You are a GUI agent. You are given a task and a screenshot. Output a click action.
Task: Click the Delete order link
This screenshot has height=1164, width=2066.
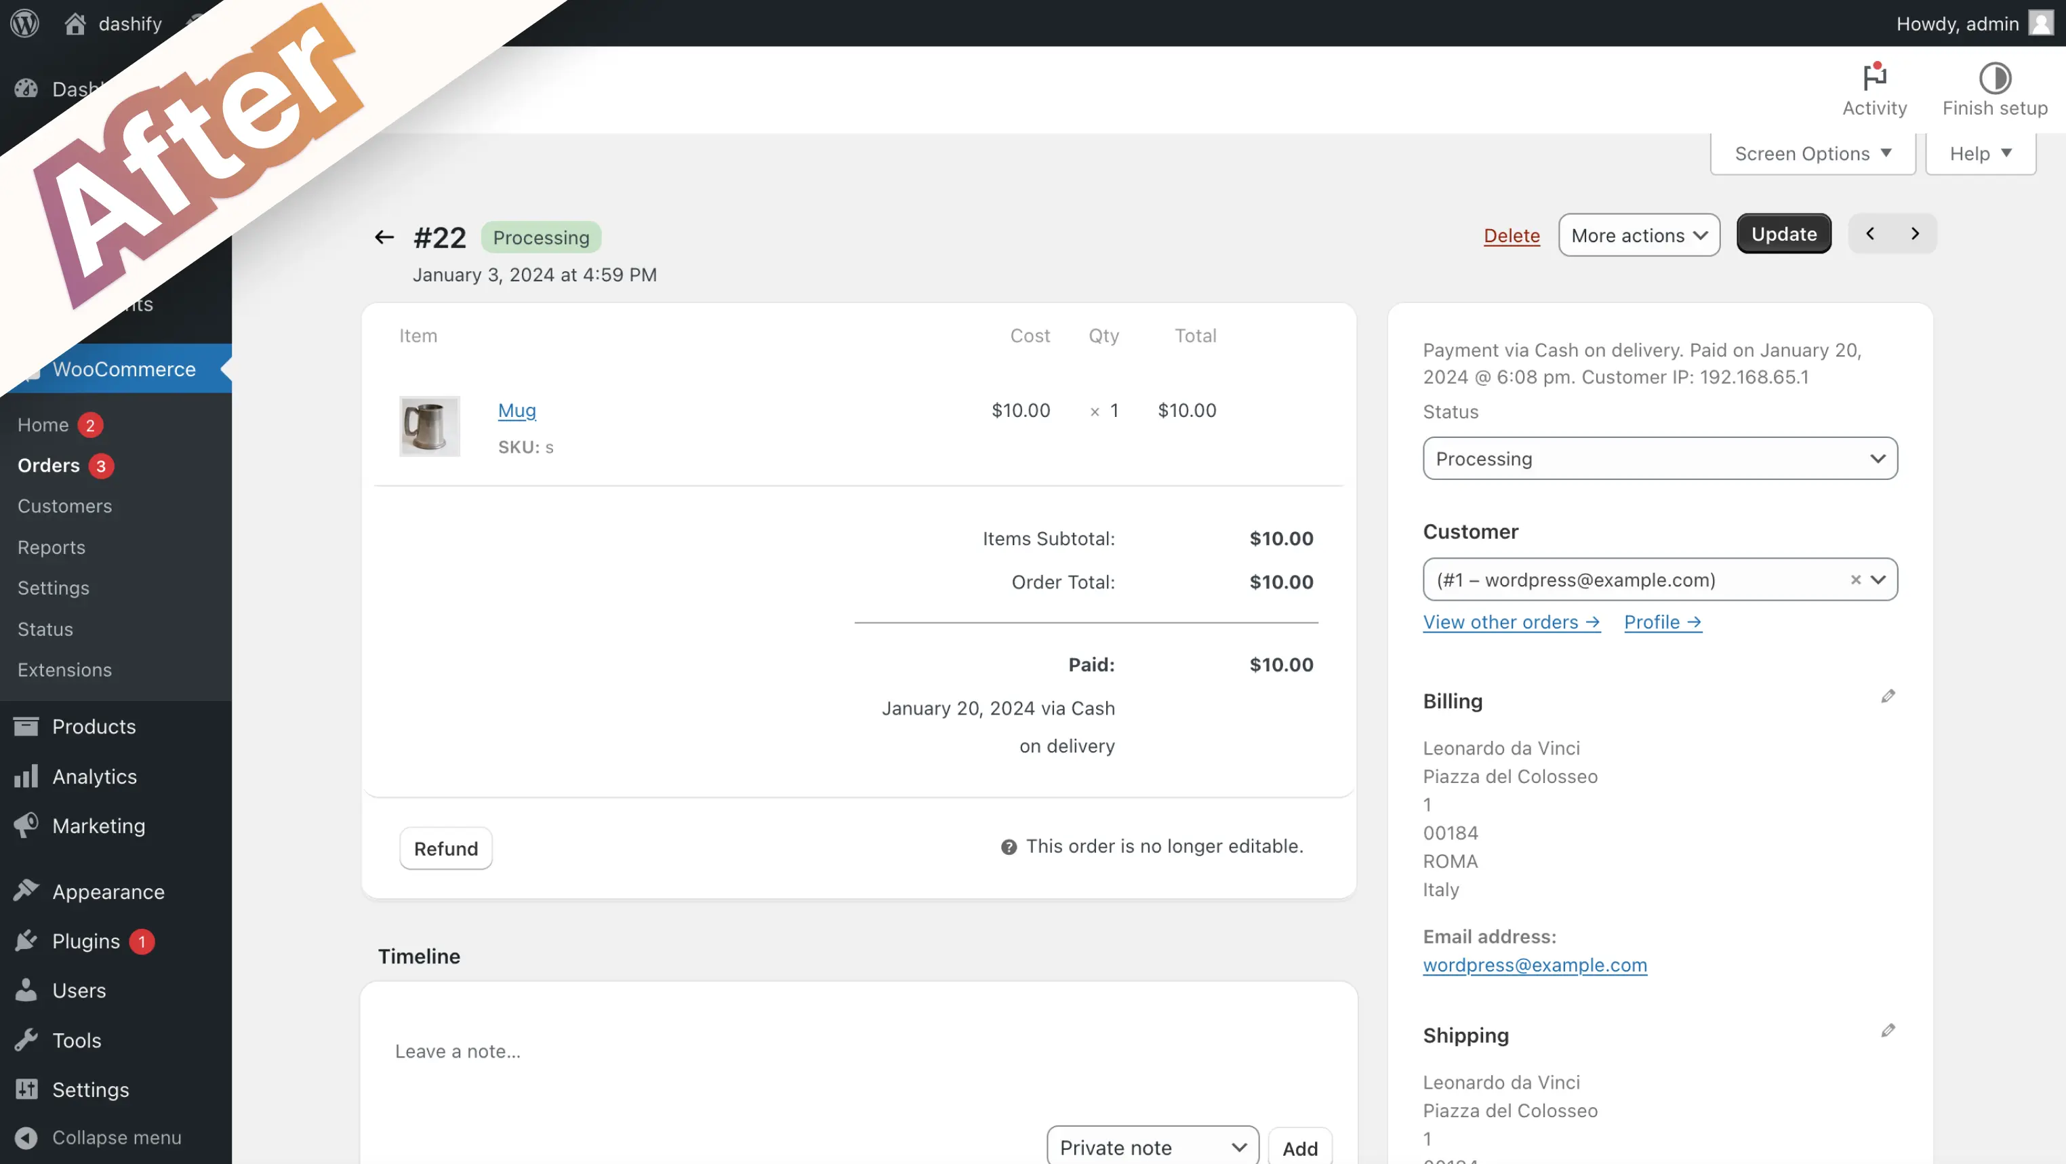click(x=1511, y=234)
